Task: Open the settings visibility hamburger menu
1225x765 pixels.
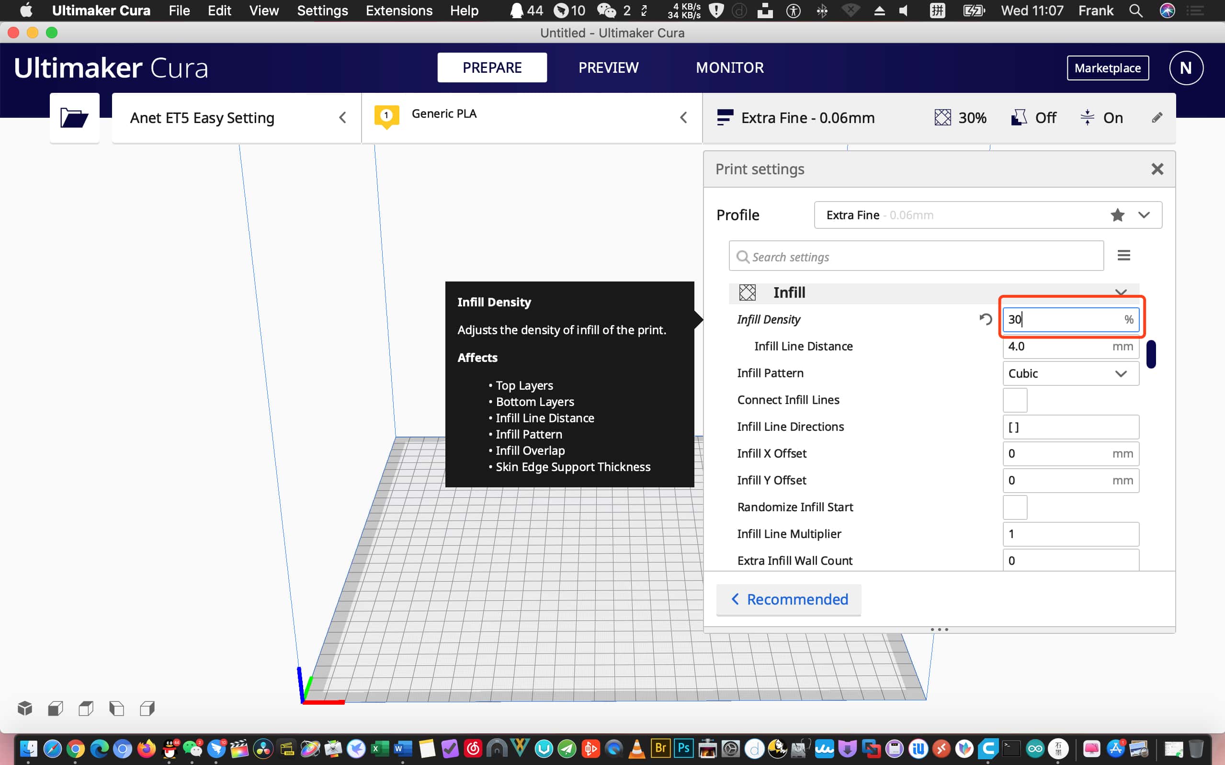Action: coord(1123,256)
